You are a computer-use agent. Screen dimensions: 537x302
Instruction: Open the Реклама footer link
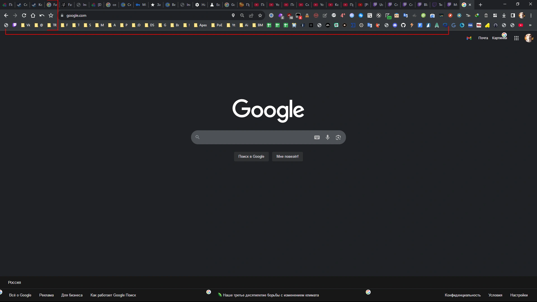pyautogui.click(x=46, y=295)
